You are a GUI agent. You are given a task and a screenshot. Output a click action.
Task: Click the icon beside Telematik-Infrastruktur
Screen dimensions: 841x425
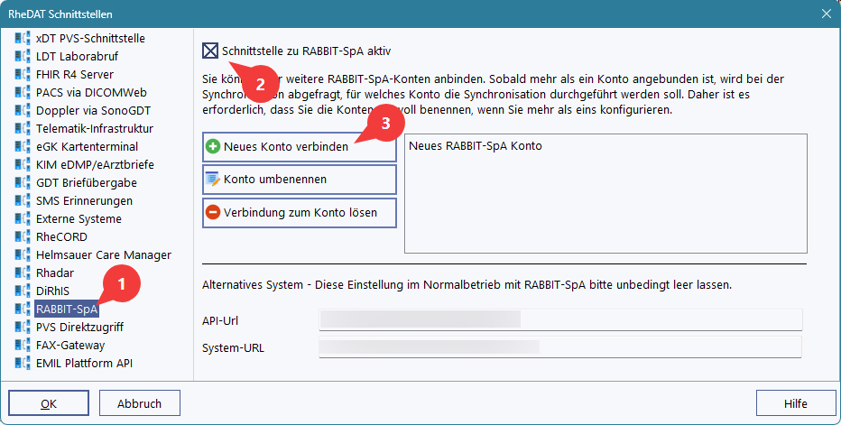click(x=23, y=128)
